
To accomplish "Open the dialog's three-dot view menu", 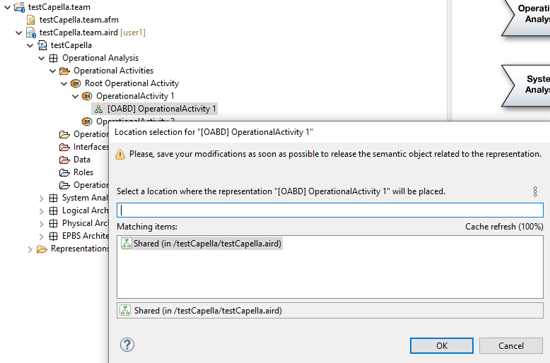I will click(x=535, y=191).
